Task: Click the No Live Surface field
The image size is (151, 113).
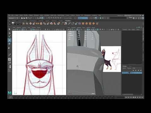Action: [68, 18]
